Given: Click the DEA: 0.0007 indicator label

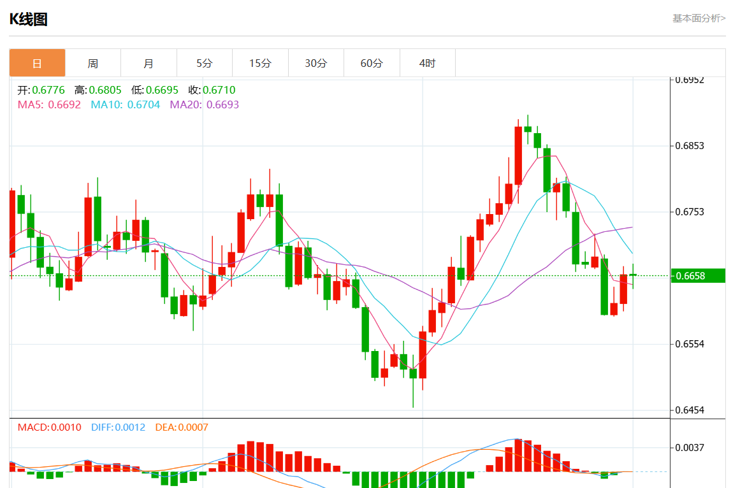Looking at the screenshot, I should coord(182,427).
